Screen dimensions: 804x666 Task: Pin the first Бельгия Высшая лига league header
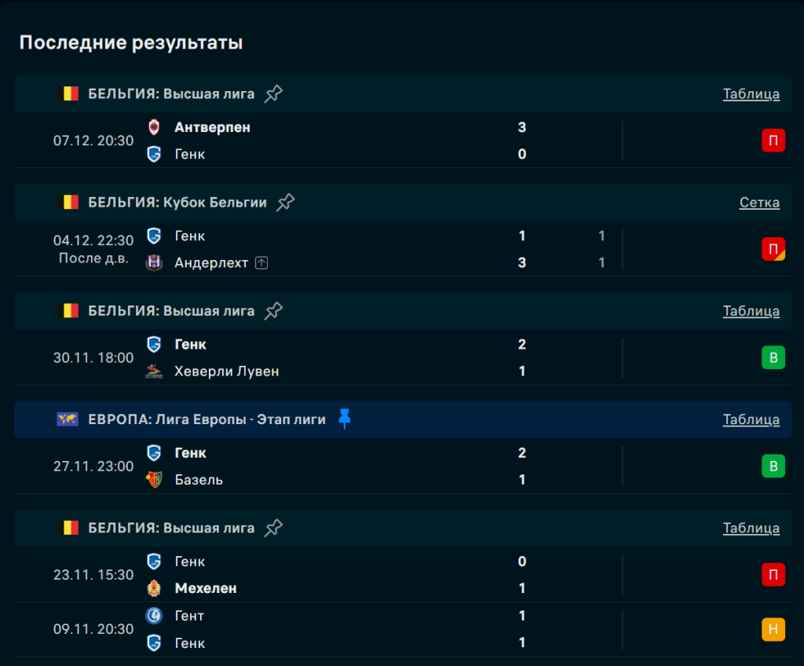(273, 94)
